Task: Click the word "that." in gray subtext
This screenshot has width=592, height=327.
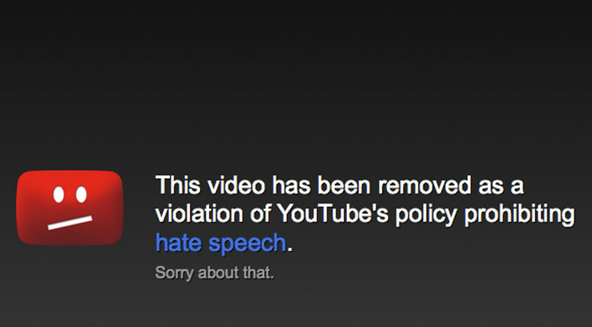Action: [259, 272]
